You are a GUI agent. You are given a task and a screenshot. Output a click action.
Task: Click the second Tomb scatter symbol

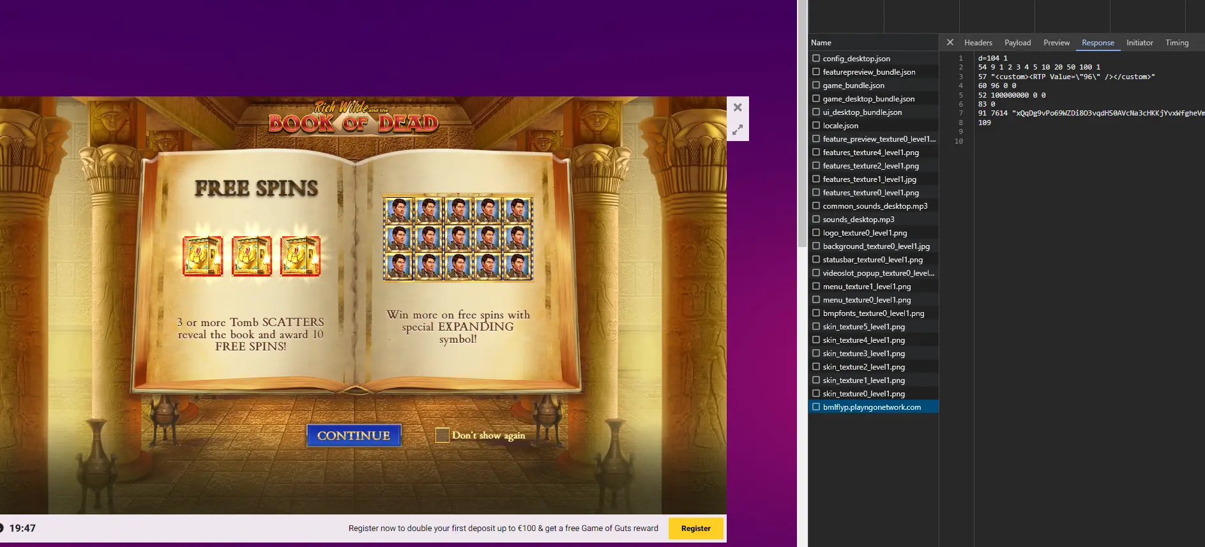252,256
